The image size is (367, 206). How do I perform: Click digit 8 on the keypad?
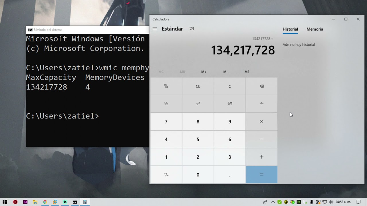click(198, 122)
